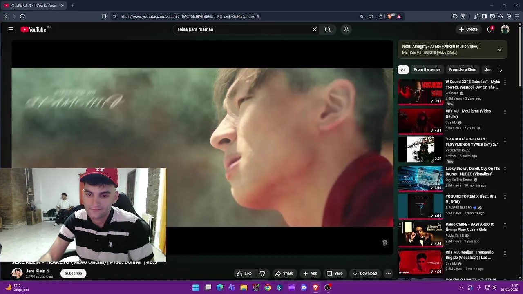The width and height of the screenshot is (523, 294).
Task: Open Windows Start menu
Action: pos(196,287)
